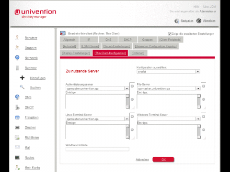This screenshot has width=230, height=172.
Task: Click the Suchen link under Rechner
Action: tap(35, 87)
